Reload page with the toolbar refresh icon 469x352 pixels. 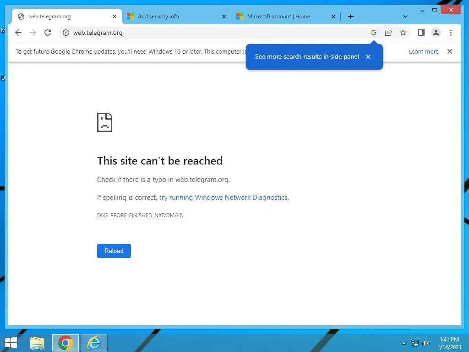48,33
